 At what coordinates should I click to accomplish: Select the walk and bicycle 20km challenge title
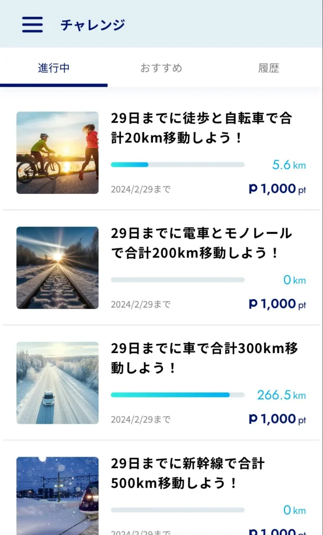click(x=201, y=128)
